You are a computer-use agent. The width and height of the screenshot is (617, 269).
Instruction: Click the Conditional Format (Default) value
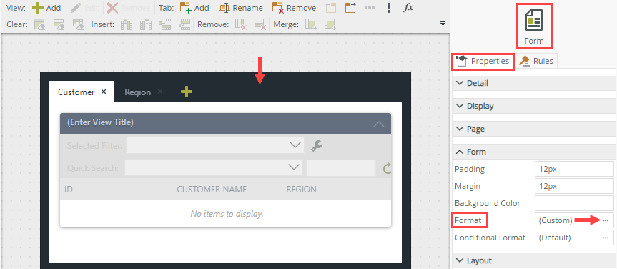555,238
